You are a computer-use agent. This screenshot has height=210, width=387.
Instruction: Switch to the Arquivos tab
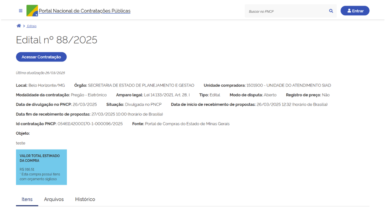click(x=54, y=199)
